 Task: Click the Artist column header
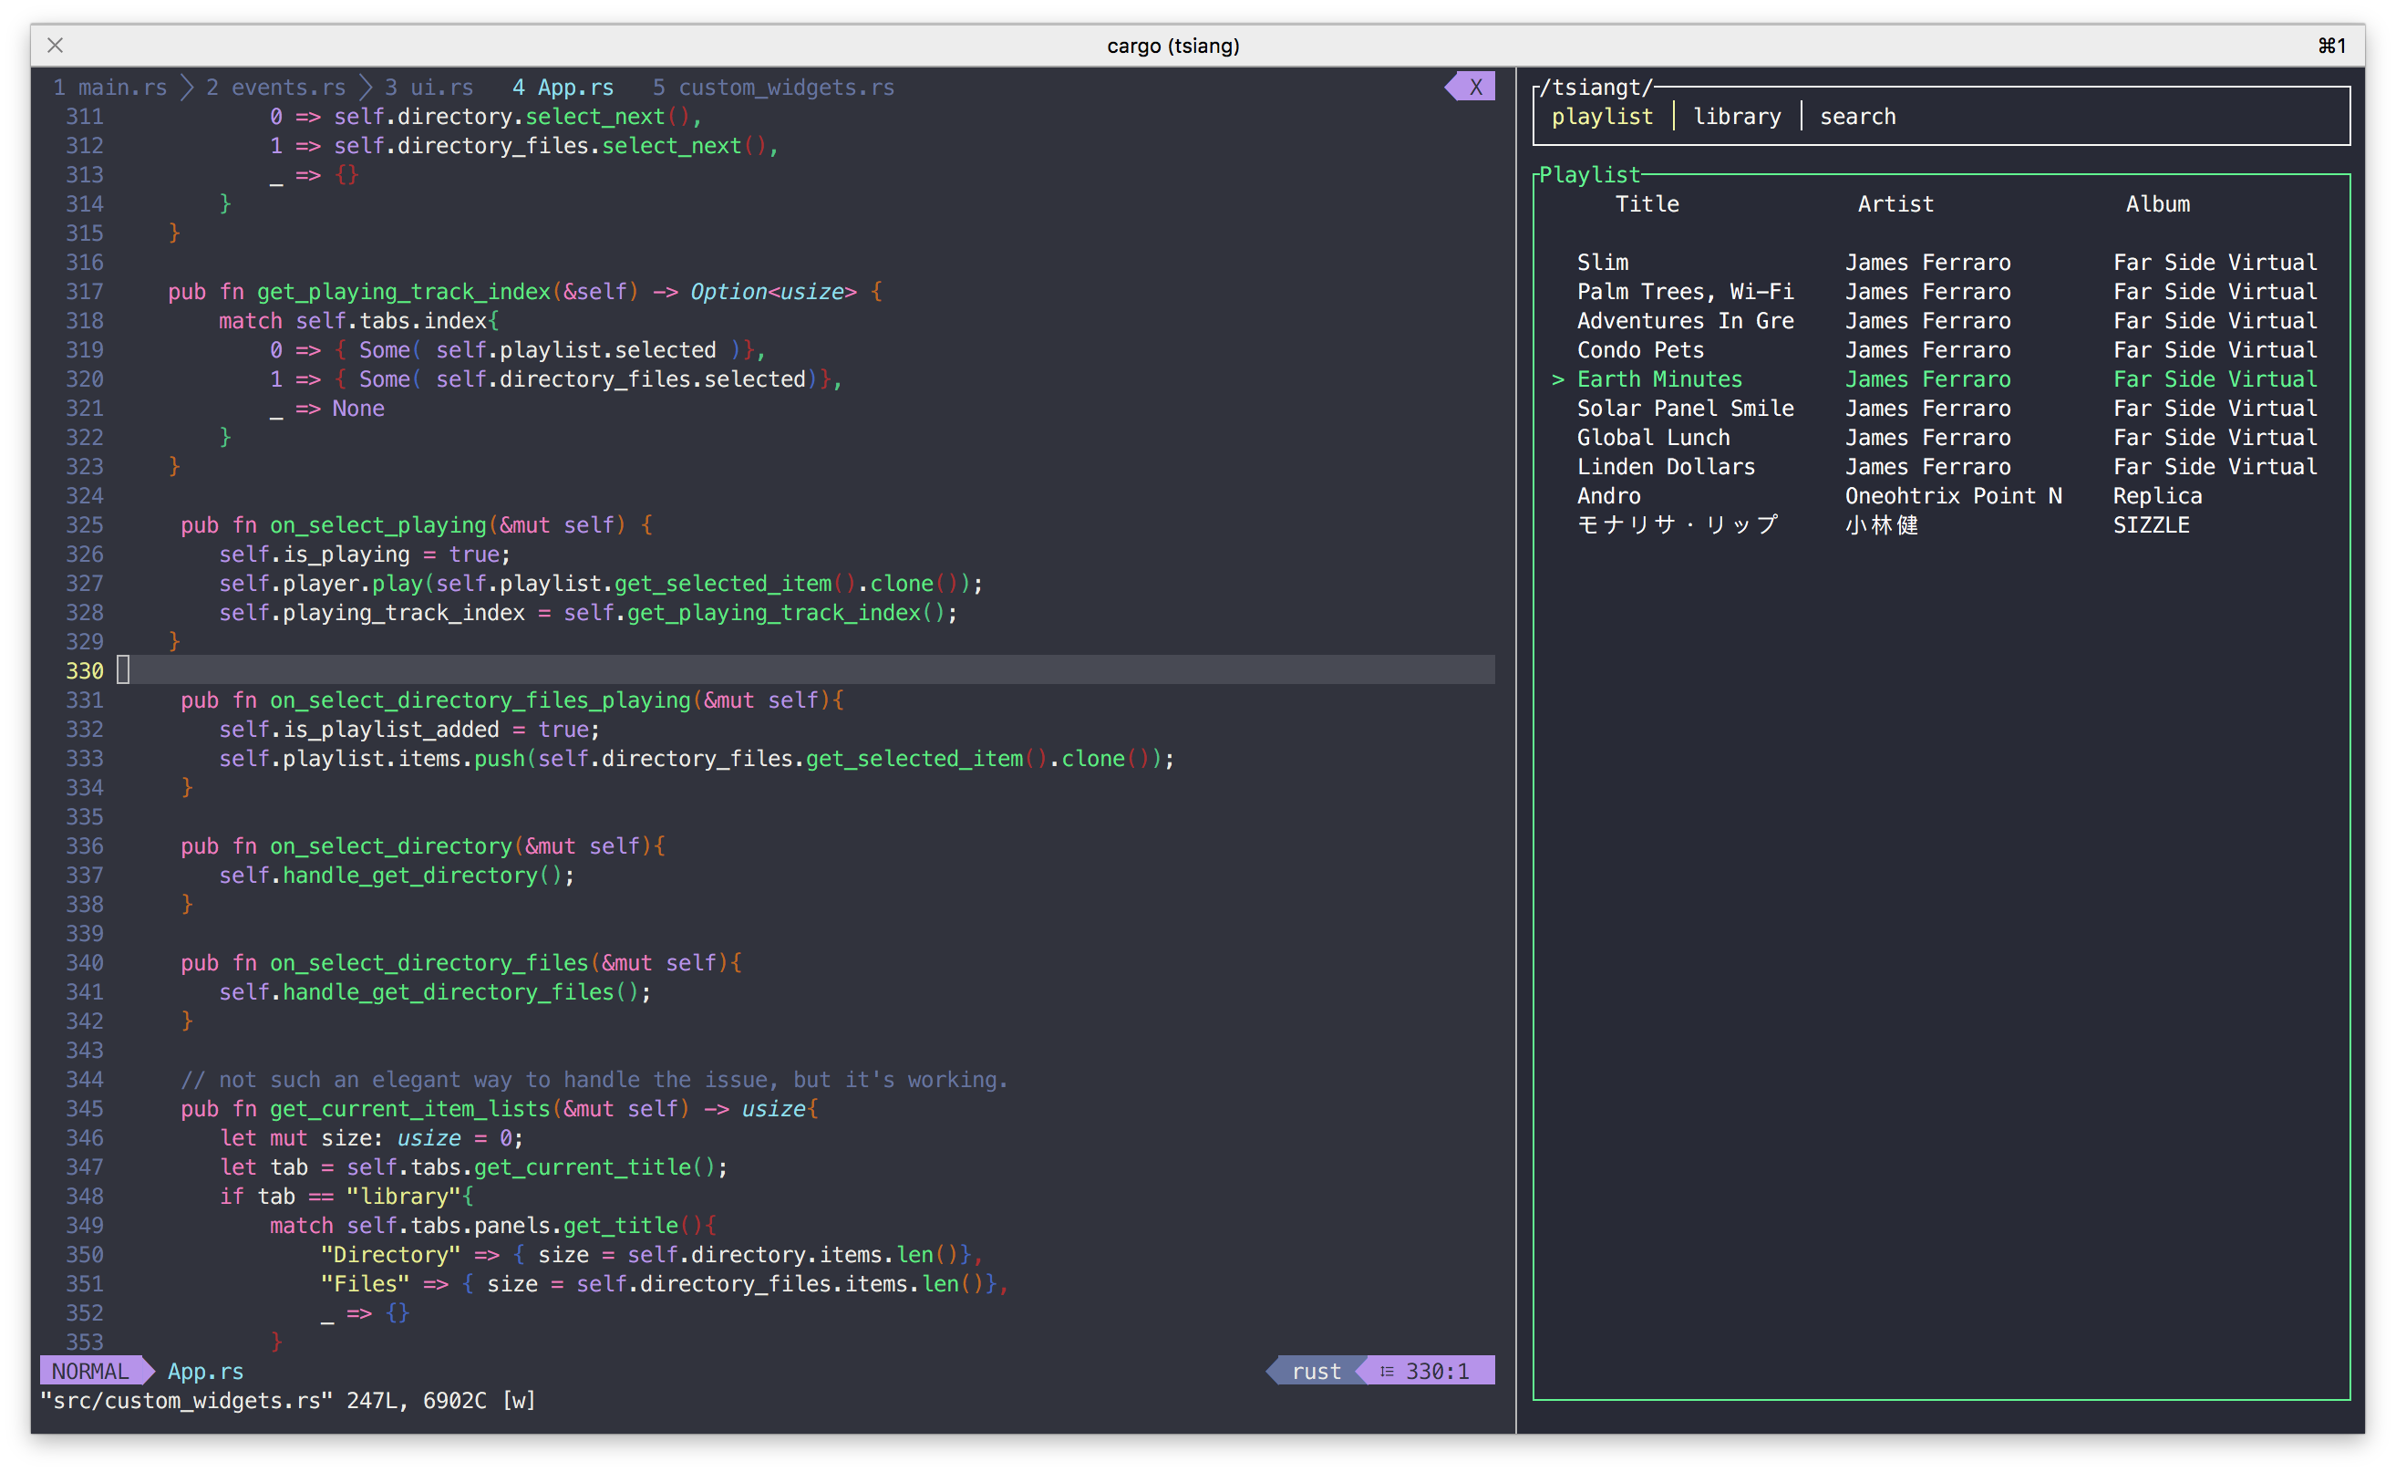(x=1895, y=204)
